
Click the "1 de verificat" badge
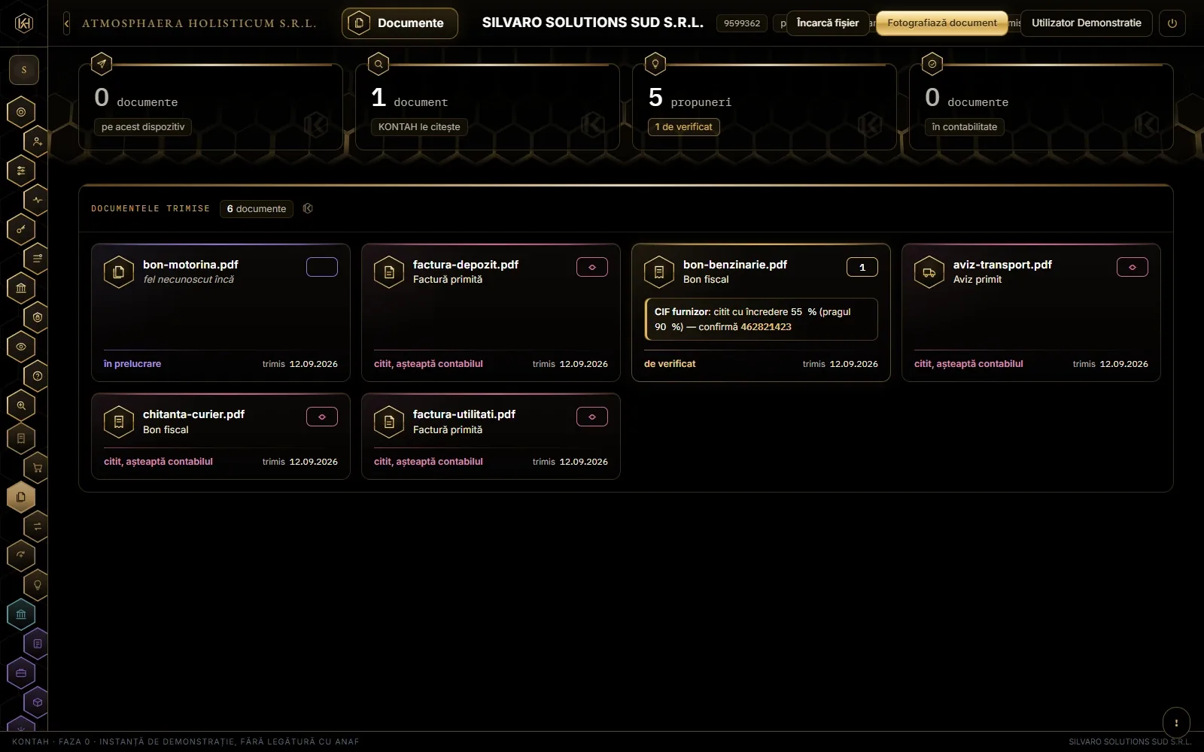[x=683, y=127]
